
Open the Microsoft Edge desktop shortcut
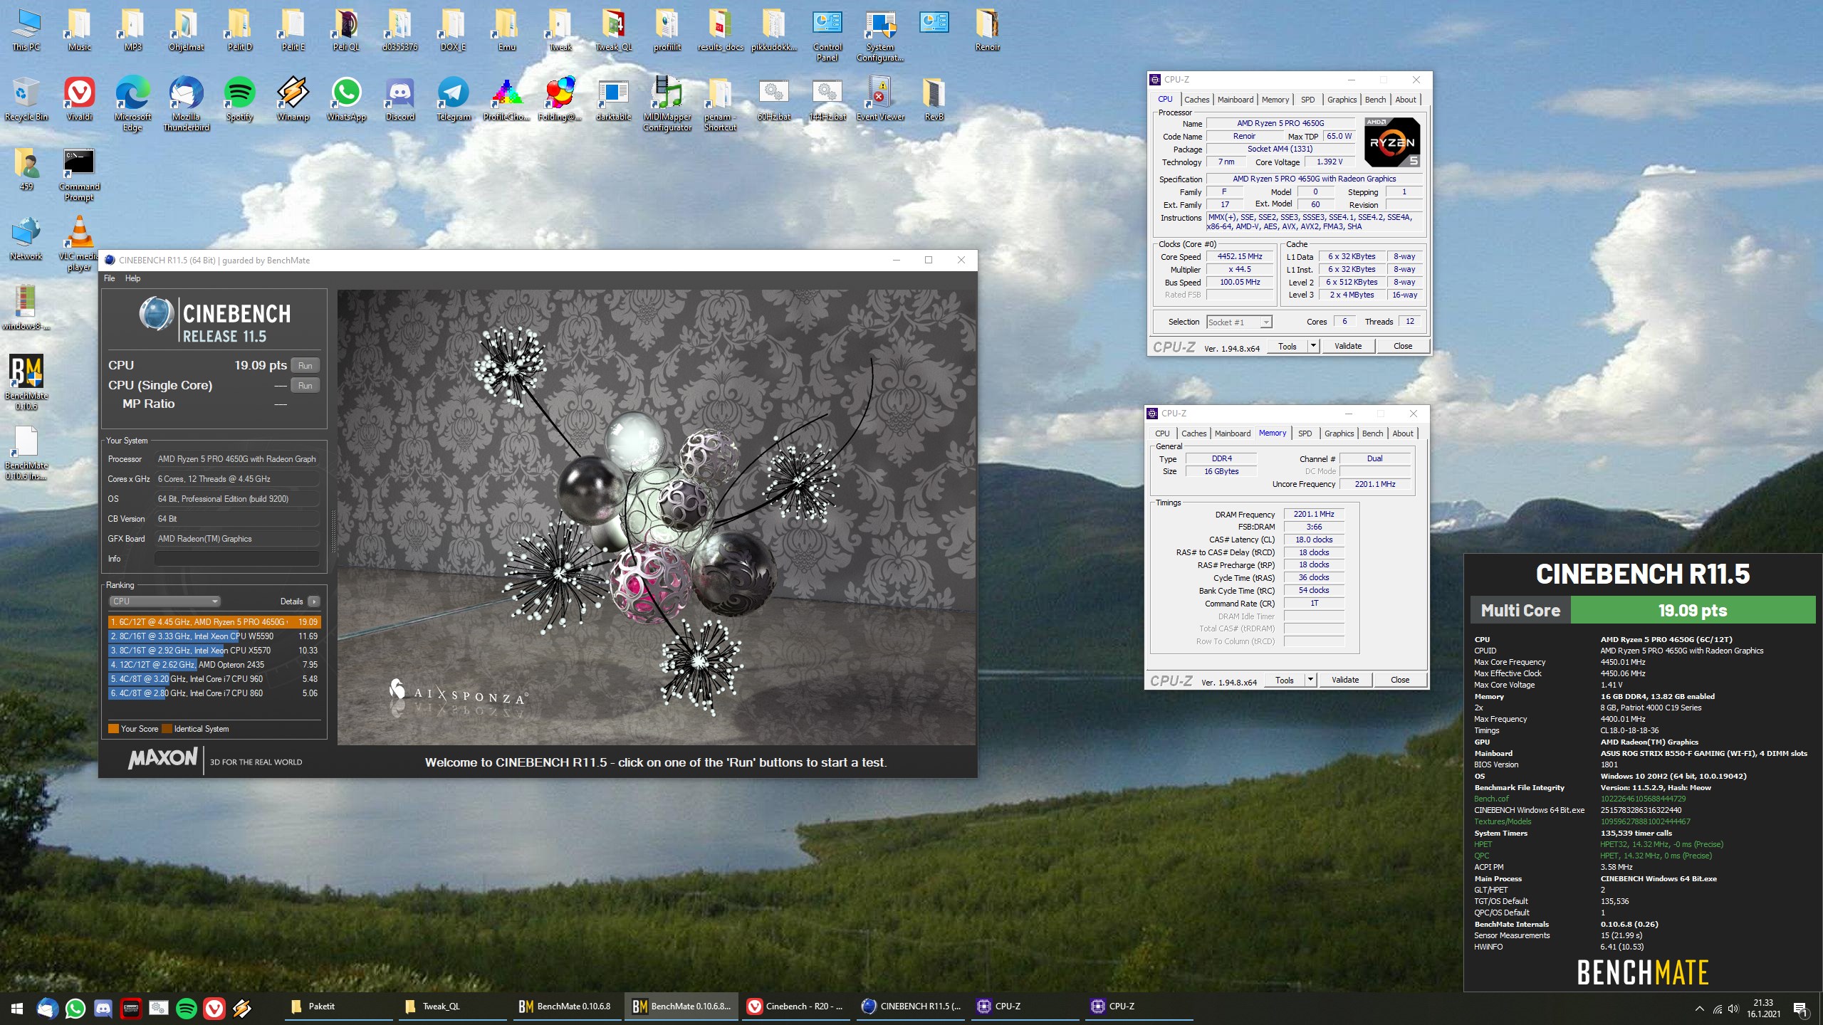click(x=132, y=104)
